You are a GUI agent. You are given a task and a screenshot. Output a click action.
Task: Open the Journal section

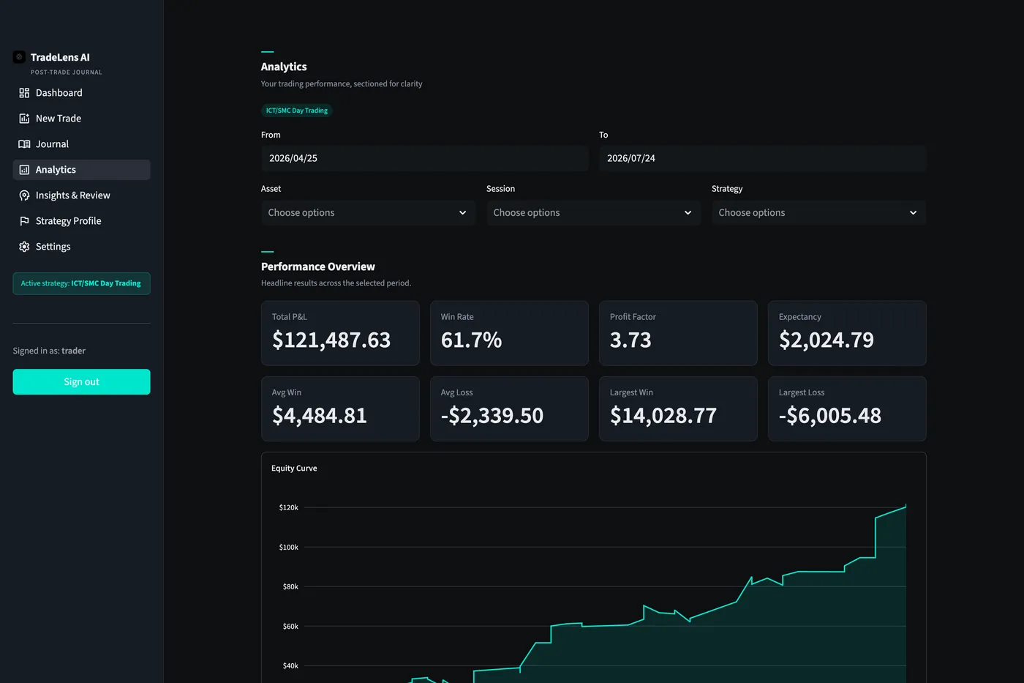pos(81,144)
